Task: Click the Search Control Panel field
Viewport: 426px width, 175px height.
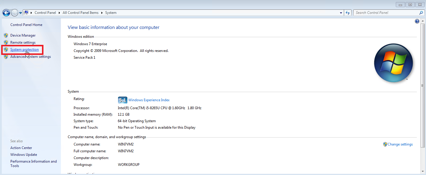Action: pyautogui.click(x=386, y=13)
